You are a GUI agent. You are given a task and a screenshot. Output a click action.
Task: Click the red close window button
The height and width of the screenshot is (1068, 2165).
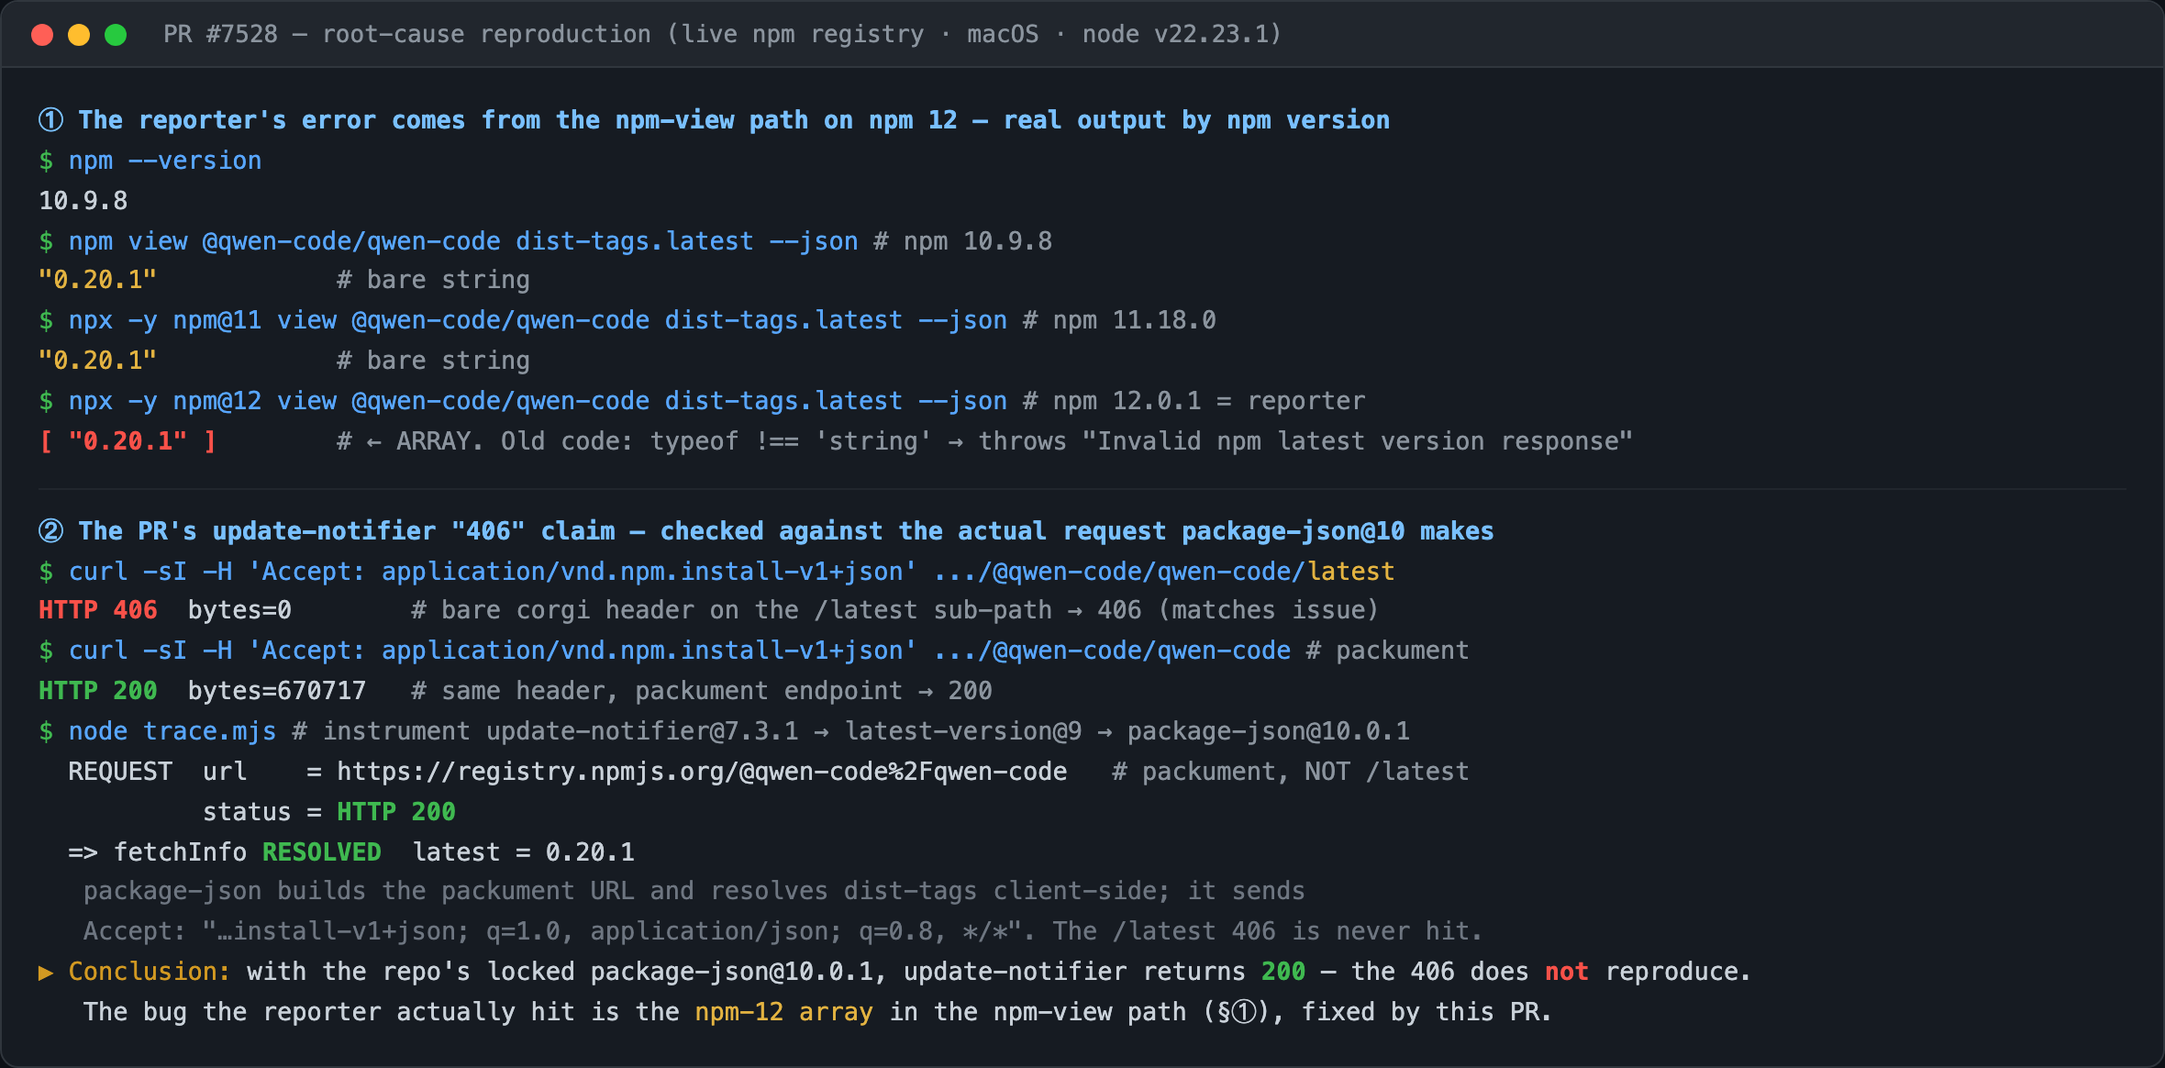pyautogui.click(x=42, y=35)
